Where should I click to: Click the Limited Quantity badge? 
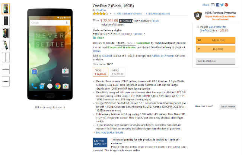coord(100,142)
